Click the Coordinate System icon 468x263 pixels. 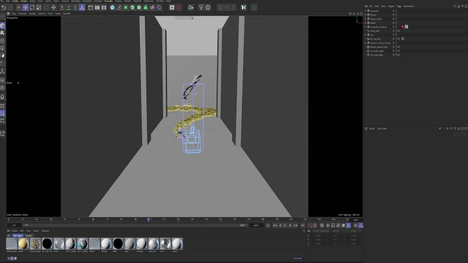[x=82, y=7]
